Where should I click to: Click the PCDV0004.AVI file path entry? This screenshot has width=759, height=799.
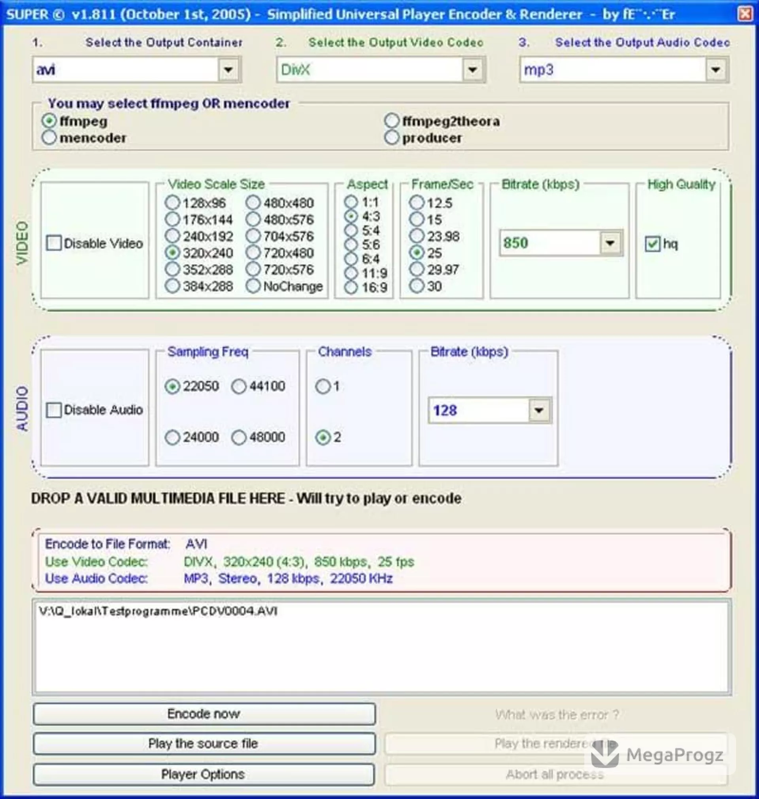pos(158,611)
